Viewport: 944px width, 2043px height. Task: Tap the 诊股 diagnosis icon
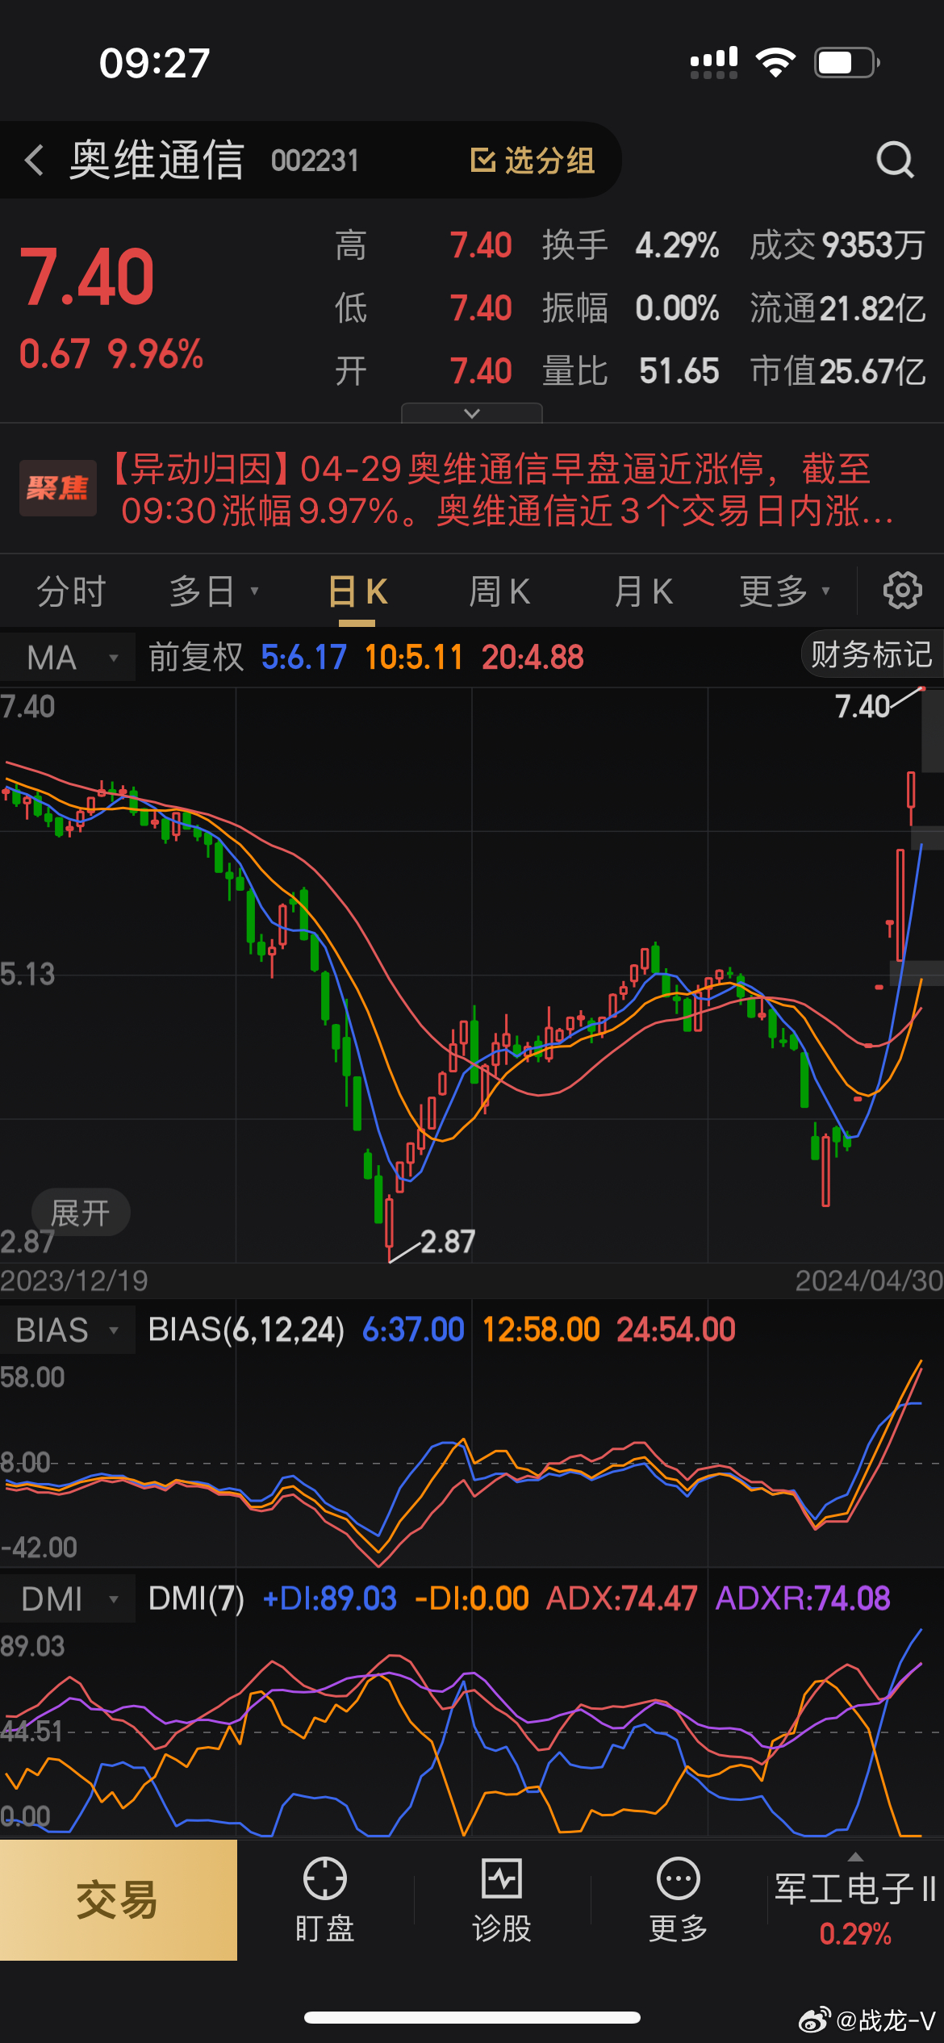pyautogui.click(x=501, y=1878)
